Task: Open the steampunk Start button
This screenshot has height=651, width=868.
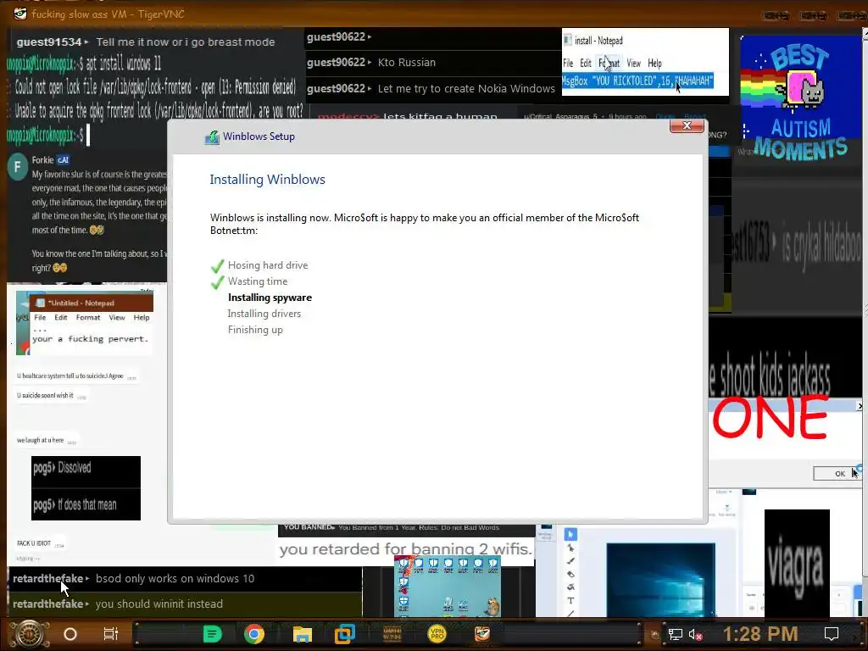Action: tap(30, 634)
